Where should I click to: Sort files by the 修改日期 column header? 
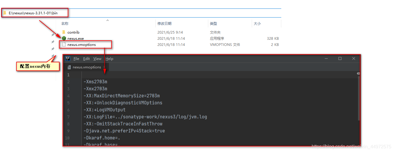pyautogui.click(x=164, y=24)
